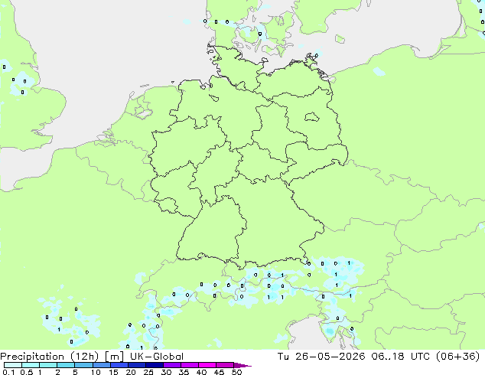Click the "50" legend scale label
Image resolution: width=485 pixels, height=375 pixels.
[x=236, y=372]
